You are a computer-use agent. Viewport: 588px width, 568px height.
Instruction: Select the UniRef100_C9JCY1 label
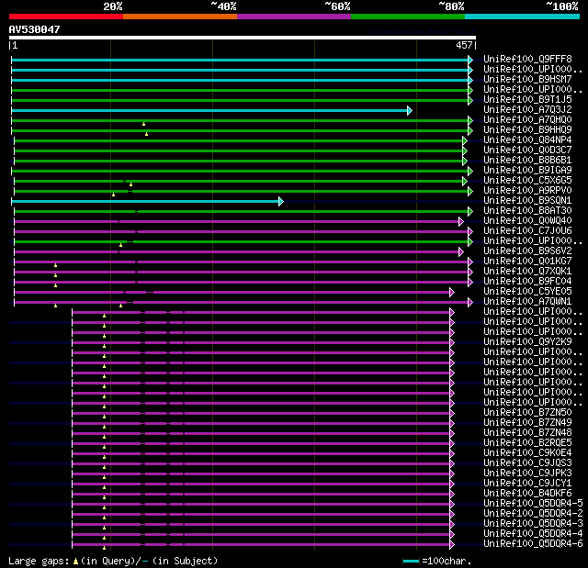(x=527, y=484)
